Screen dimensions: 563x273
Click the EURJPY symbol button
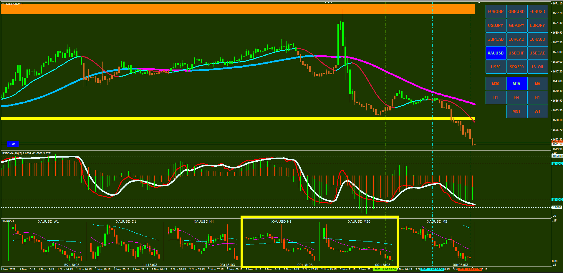(x=537, y=25)
